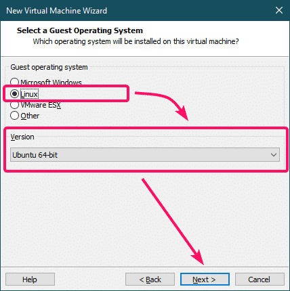Select the Microsoft Windows radio circle
The image size is (290, 291).
click(14, 82)
